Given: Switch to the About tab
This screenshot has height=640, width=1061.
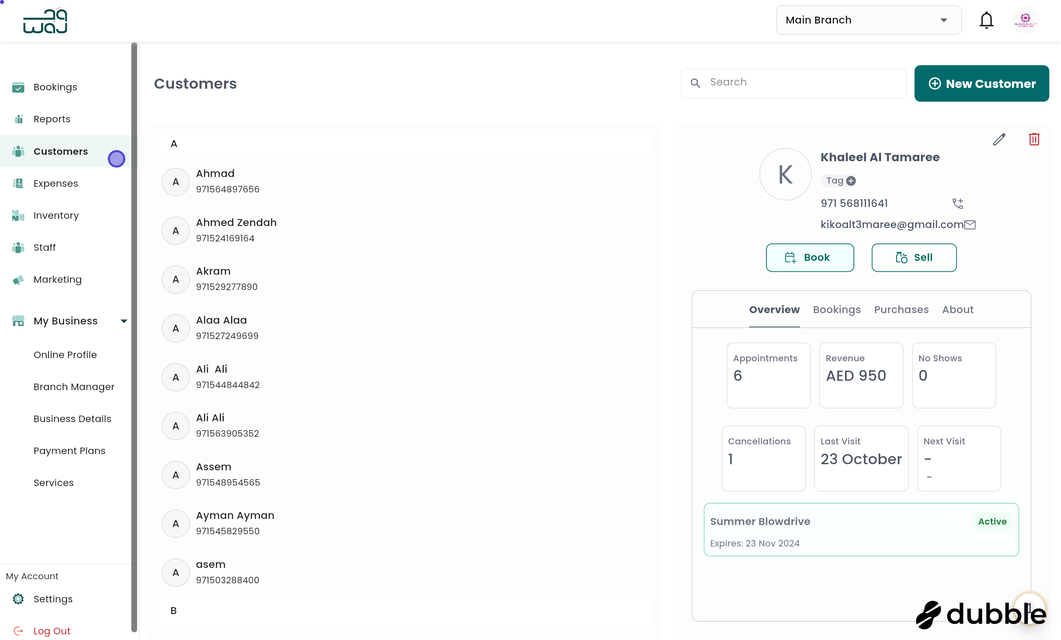Looking at the screenshot, I should [957, 309].
